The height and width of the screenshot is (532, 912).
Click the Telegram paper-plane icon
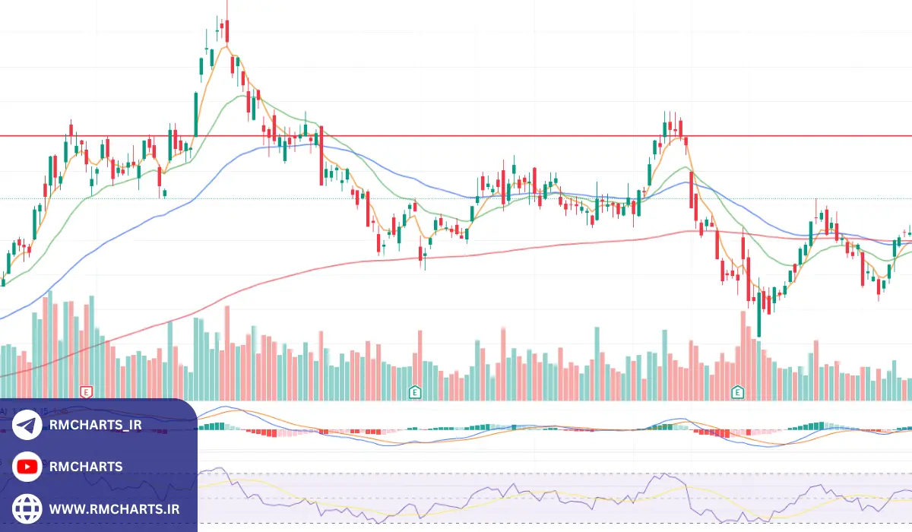tap(27, 426)
